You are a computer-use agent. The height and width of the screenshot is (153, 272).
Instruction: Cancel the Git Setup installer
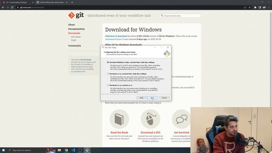pos(164,98)
